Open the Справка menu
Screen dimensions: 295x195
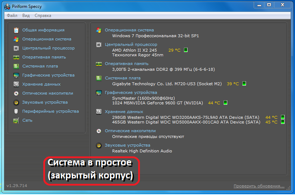tap(43, 16)
